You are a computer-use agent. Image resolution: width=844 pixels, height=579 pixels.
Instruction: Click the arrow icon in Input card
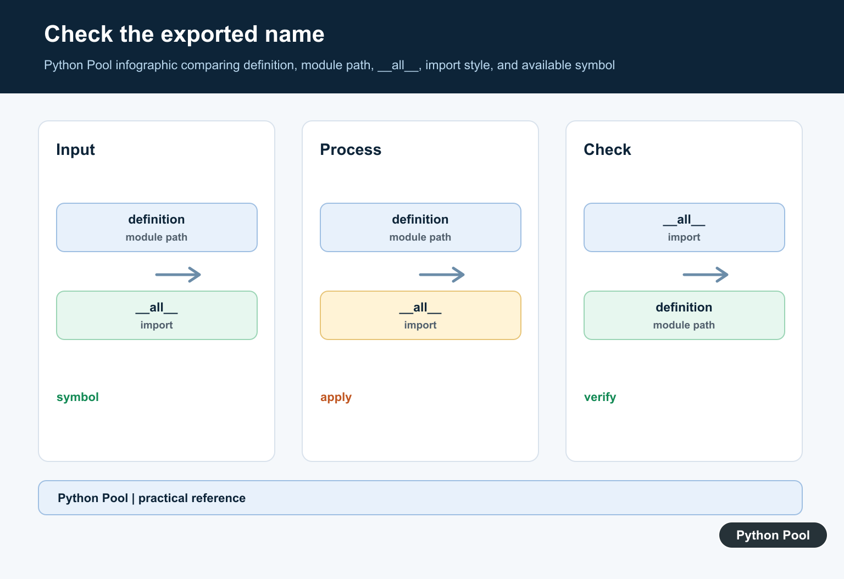pos(178,274)
